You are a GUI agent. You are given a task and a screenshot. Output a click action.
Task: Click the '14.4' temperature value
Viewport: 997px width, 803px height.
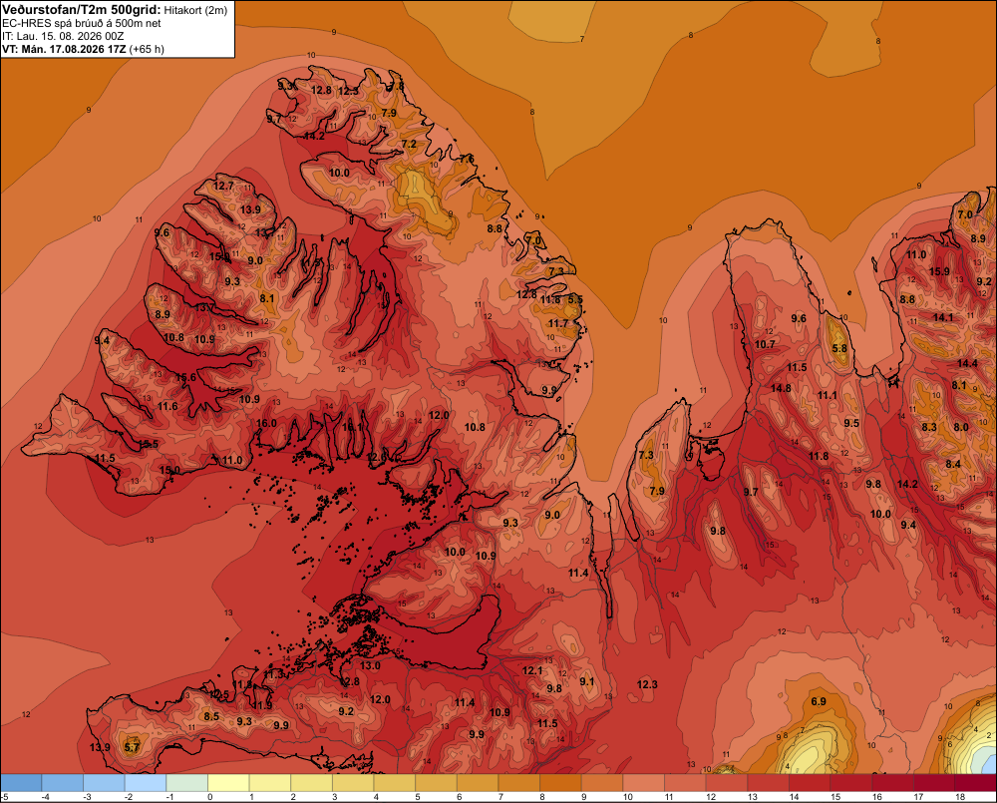967,363
